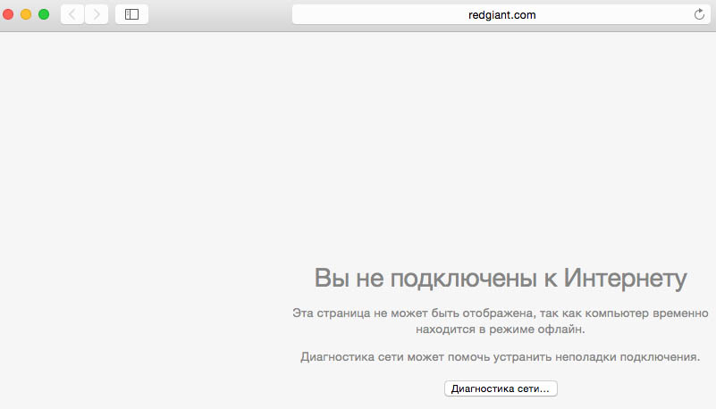Minimize the window with the yellow button
The height and width of the screenshot is (409, 716).
pos(26,14)
